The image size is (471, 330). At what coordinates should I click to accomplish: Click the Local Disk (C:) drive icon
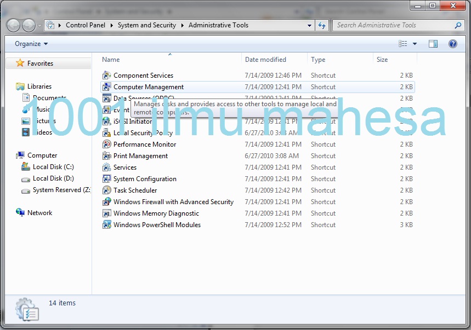click(26, 167)
